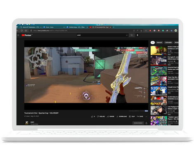The height and width of the screenshot is (162, 194).
Task: Open the three-dot more actions menu
Action: point(146,117)
